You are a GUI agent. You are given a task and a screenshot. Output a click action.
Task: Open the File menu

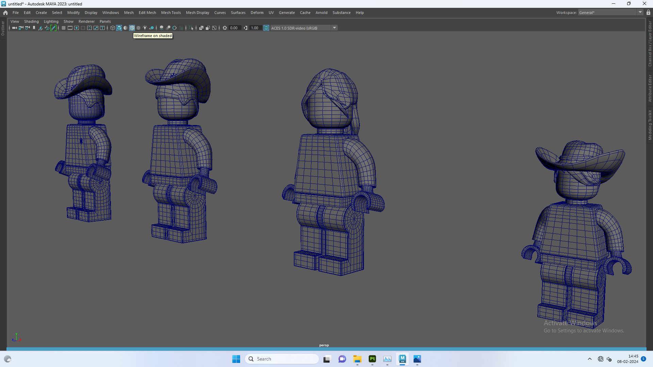pyautogui.click(x=16, y=13)
